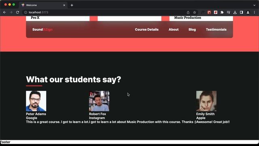Click the 'What our students say?' heading
The height and width of the screenshot is (146, 259).
click(74, 79)
